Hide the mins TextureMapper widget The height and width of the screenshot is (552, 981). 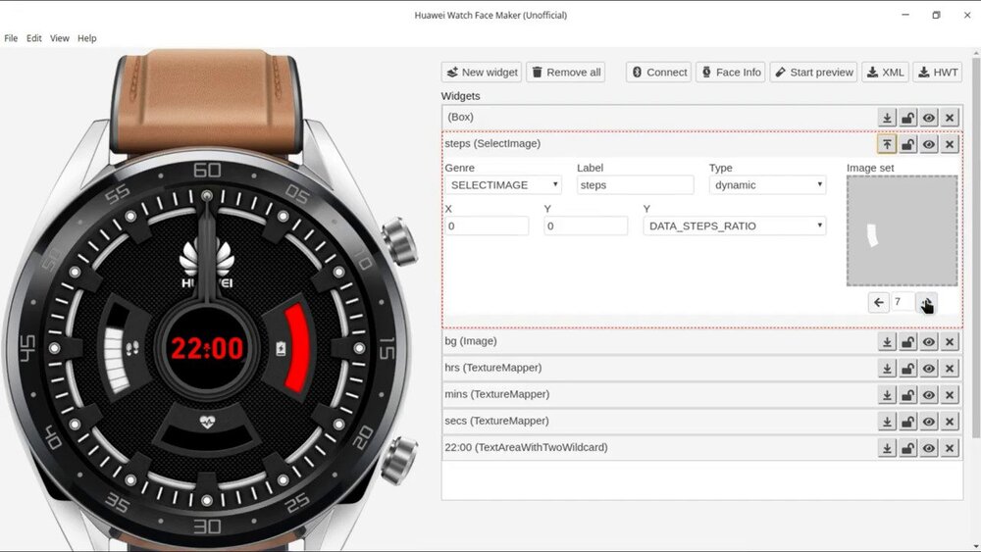929,394
